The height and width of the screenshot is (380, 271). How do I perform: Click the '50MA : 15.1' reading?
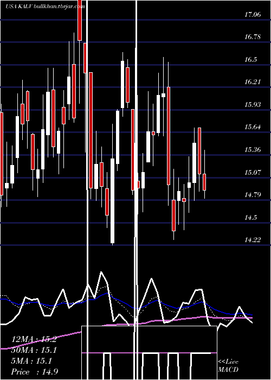coord(34,350)
